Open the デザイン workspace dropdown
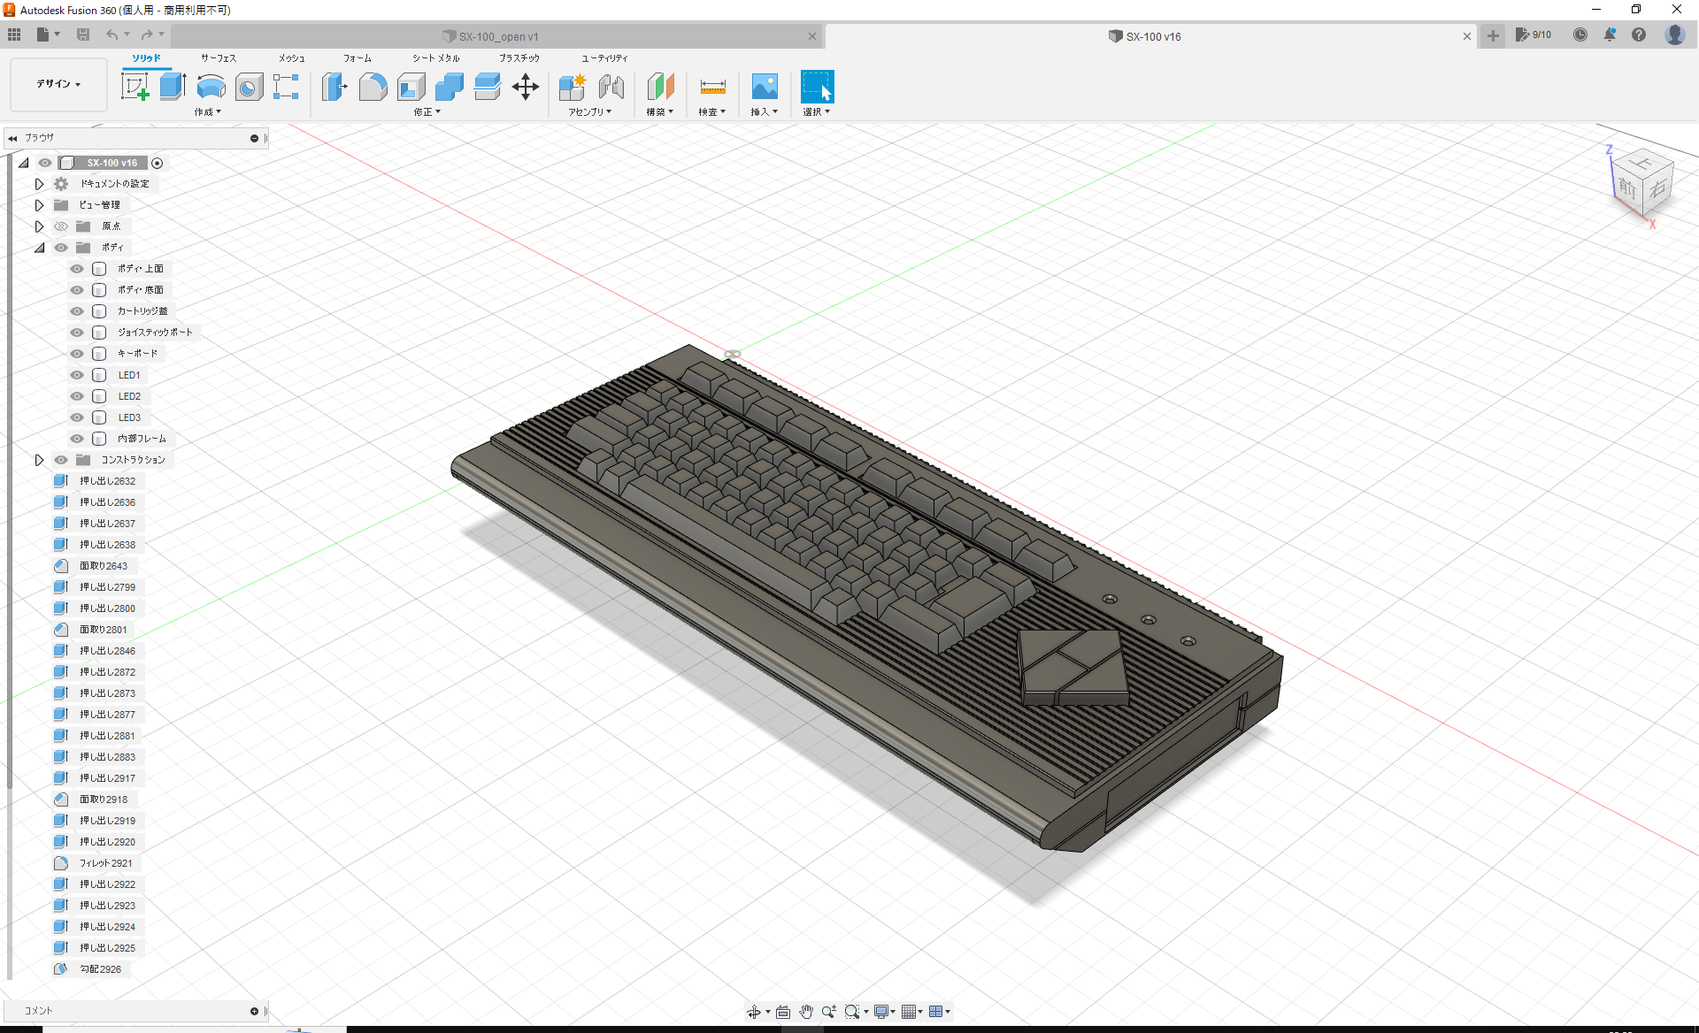This screenshot has height=1033, width=1699. [58, 84]
